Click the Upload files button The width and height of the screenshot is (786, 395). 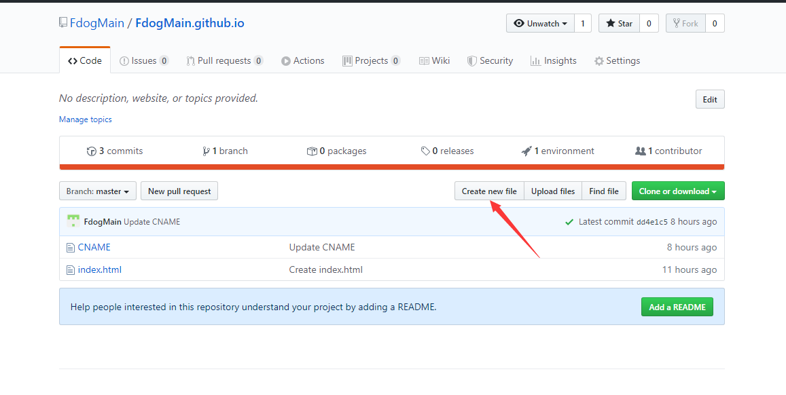tap(553, 191)
